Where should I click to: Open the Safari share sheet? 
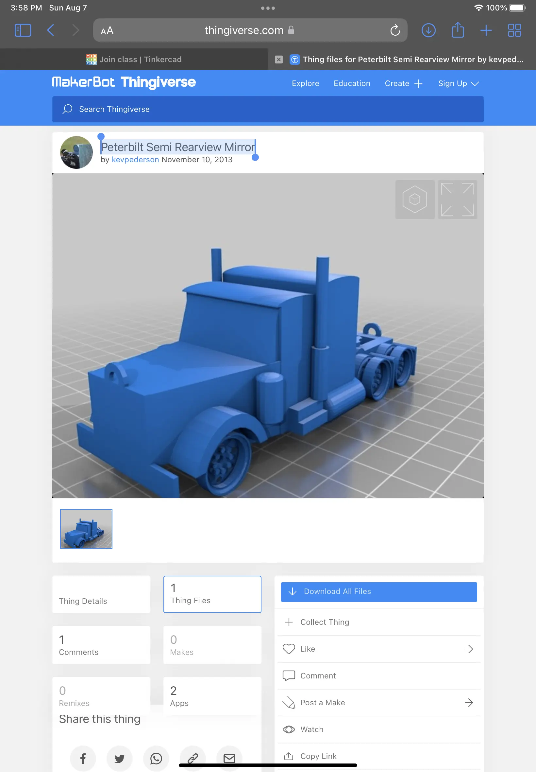click(x=458, y=29)
